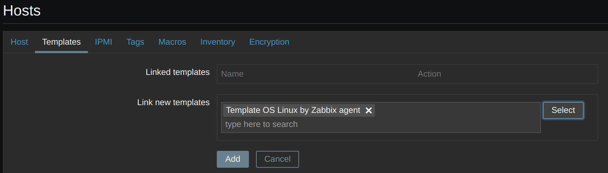Open the Templates tab
This screenshot has width=608, height=173.
pos(61,42)
